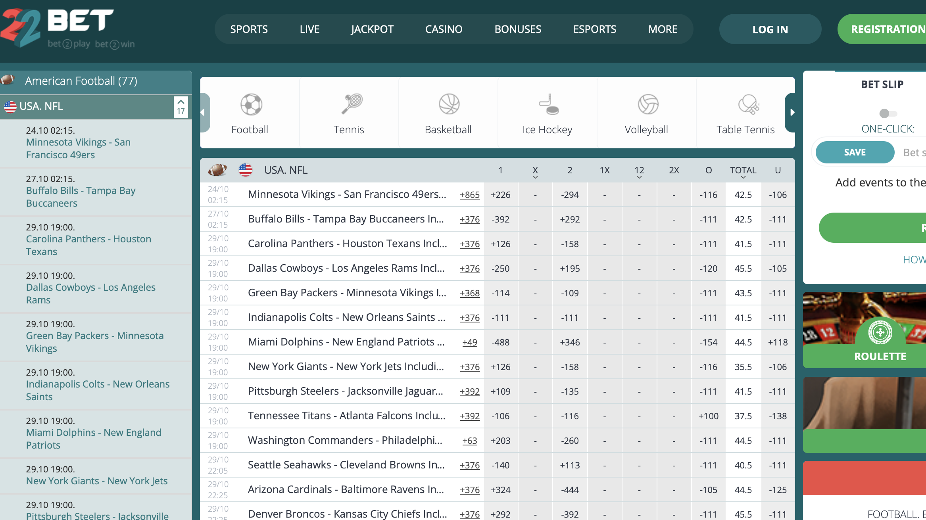Image resolution: width=926 pixels, height=520 pixels.
Task: Click the USA flag beside USA. NFL in the sidebar
Action: pos(10,106)
